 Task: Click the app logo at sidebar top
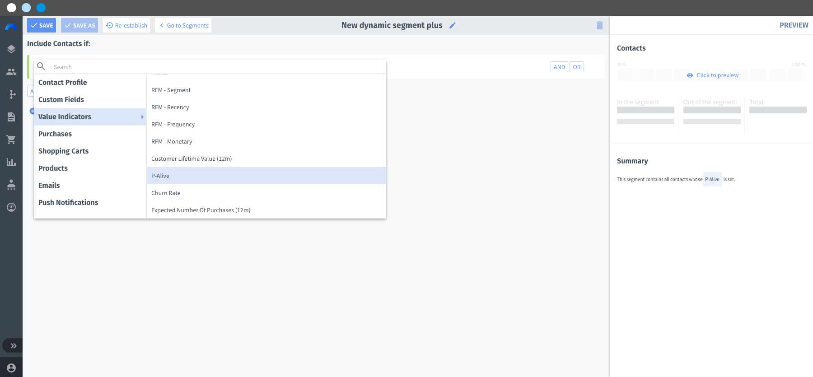coord(11,27)
